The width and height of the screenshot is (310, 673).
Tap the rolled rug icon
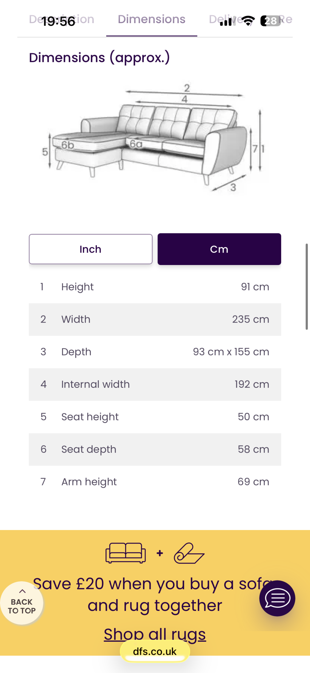[189, 553]
